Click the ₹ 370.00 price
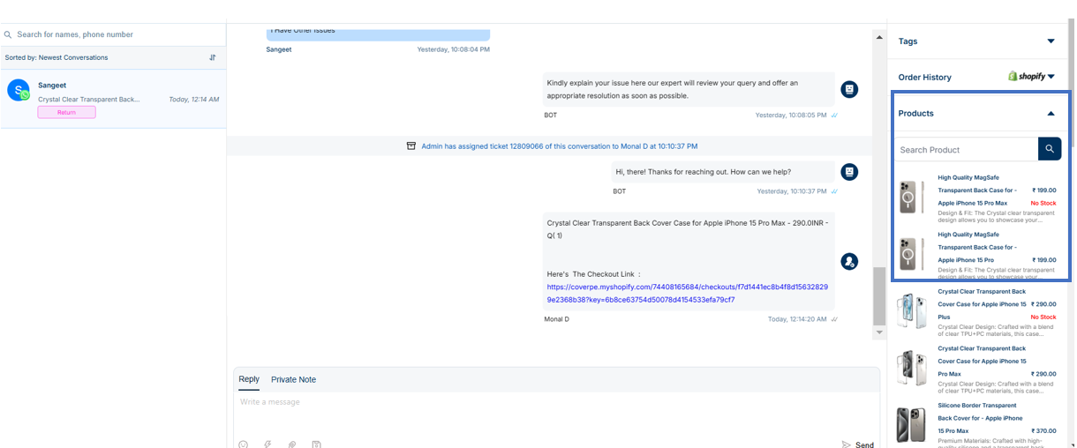1077x448 pixels. tap(1043, 430)
